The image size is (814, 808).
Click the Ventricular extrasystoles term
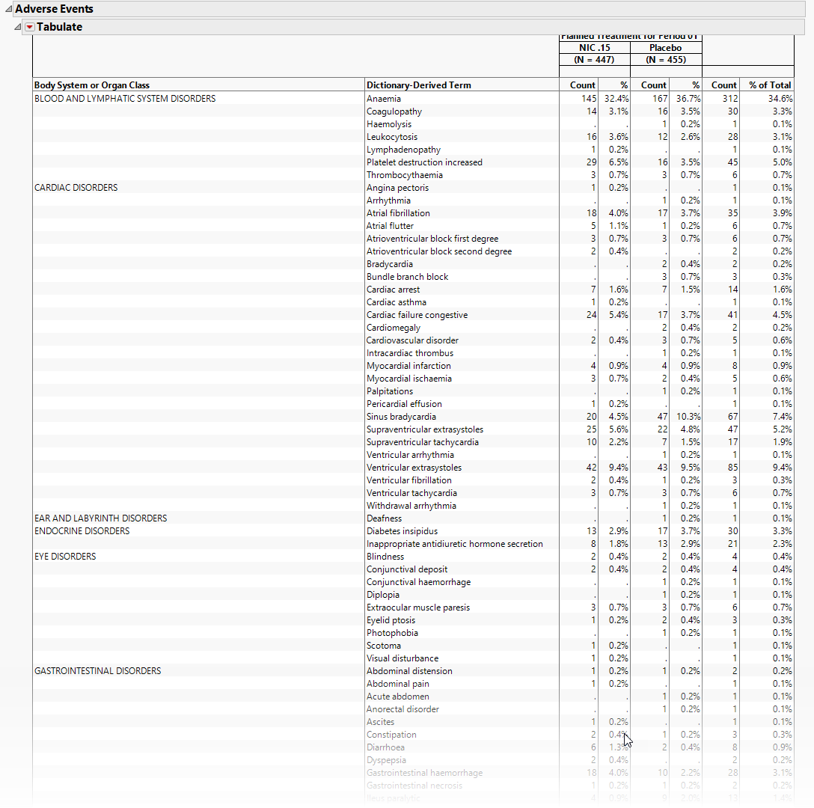(x=414, y=468)
